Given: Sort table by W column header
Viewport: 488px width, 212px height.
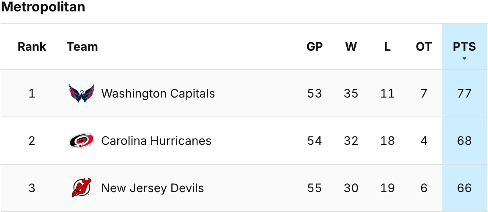Looking at the screenshot, I should pyautogui.click(x=351, y=46).
